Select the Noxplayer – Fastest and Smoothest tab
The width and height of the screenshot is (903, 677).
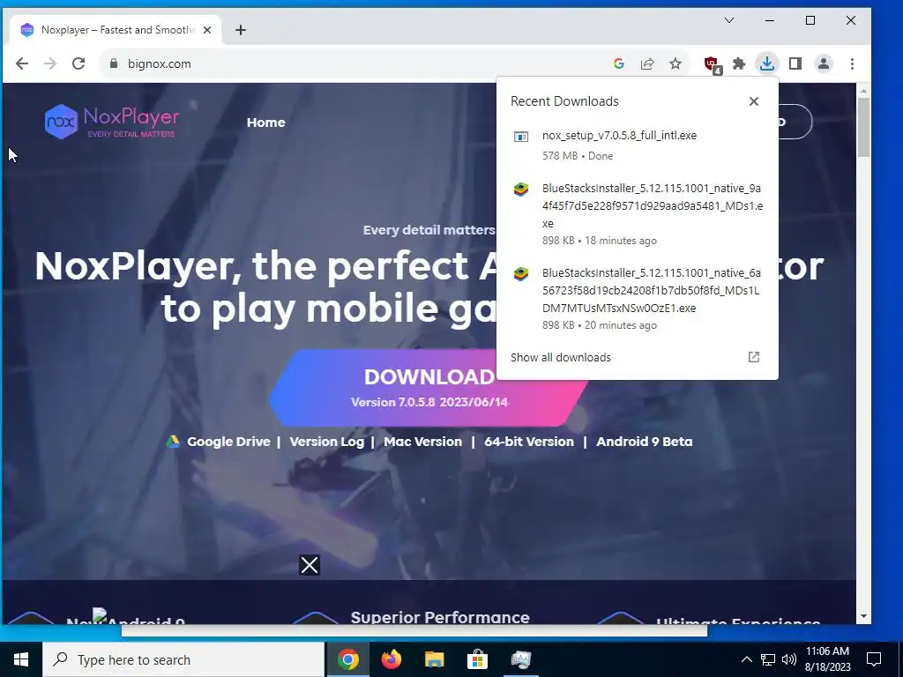pyautogui.click(x=116, y=30)
